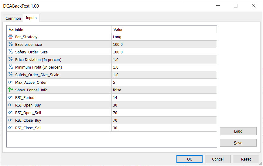263x166 pixels.
Task: Click the green boolean icon for Show_Pannel_Info
Action: (x=10, y=90)
